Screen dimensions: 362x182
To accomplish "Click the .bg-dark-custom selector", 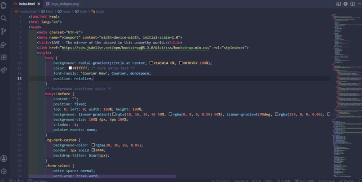I will coord(61,140).
